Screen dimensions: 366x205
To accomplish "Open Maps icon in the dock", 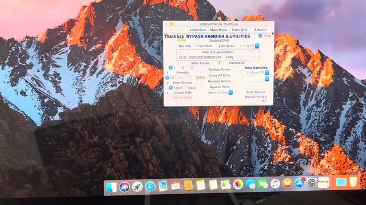I will (x=225, y=184).
